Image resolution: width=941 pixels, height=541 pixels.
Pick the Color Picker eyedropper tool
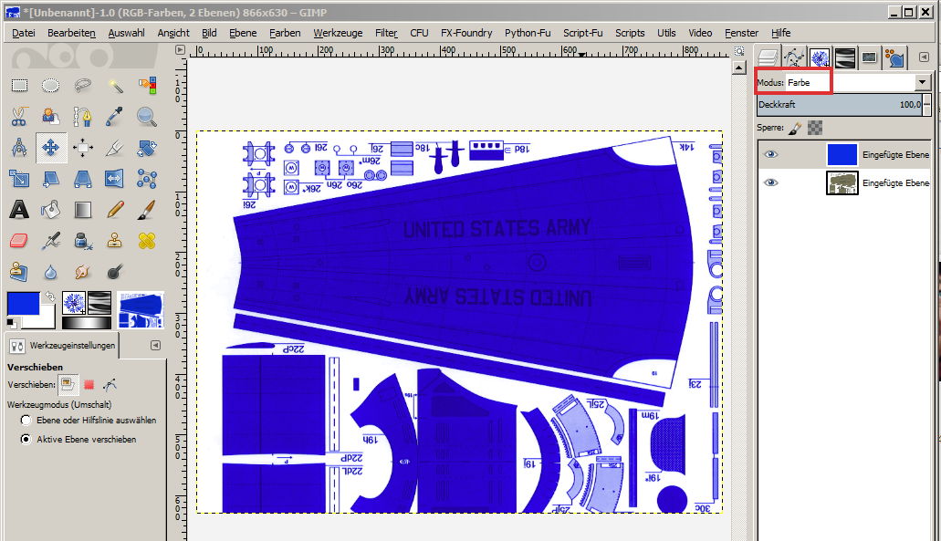click(x=115, y=117)
